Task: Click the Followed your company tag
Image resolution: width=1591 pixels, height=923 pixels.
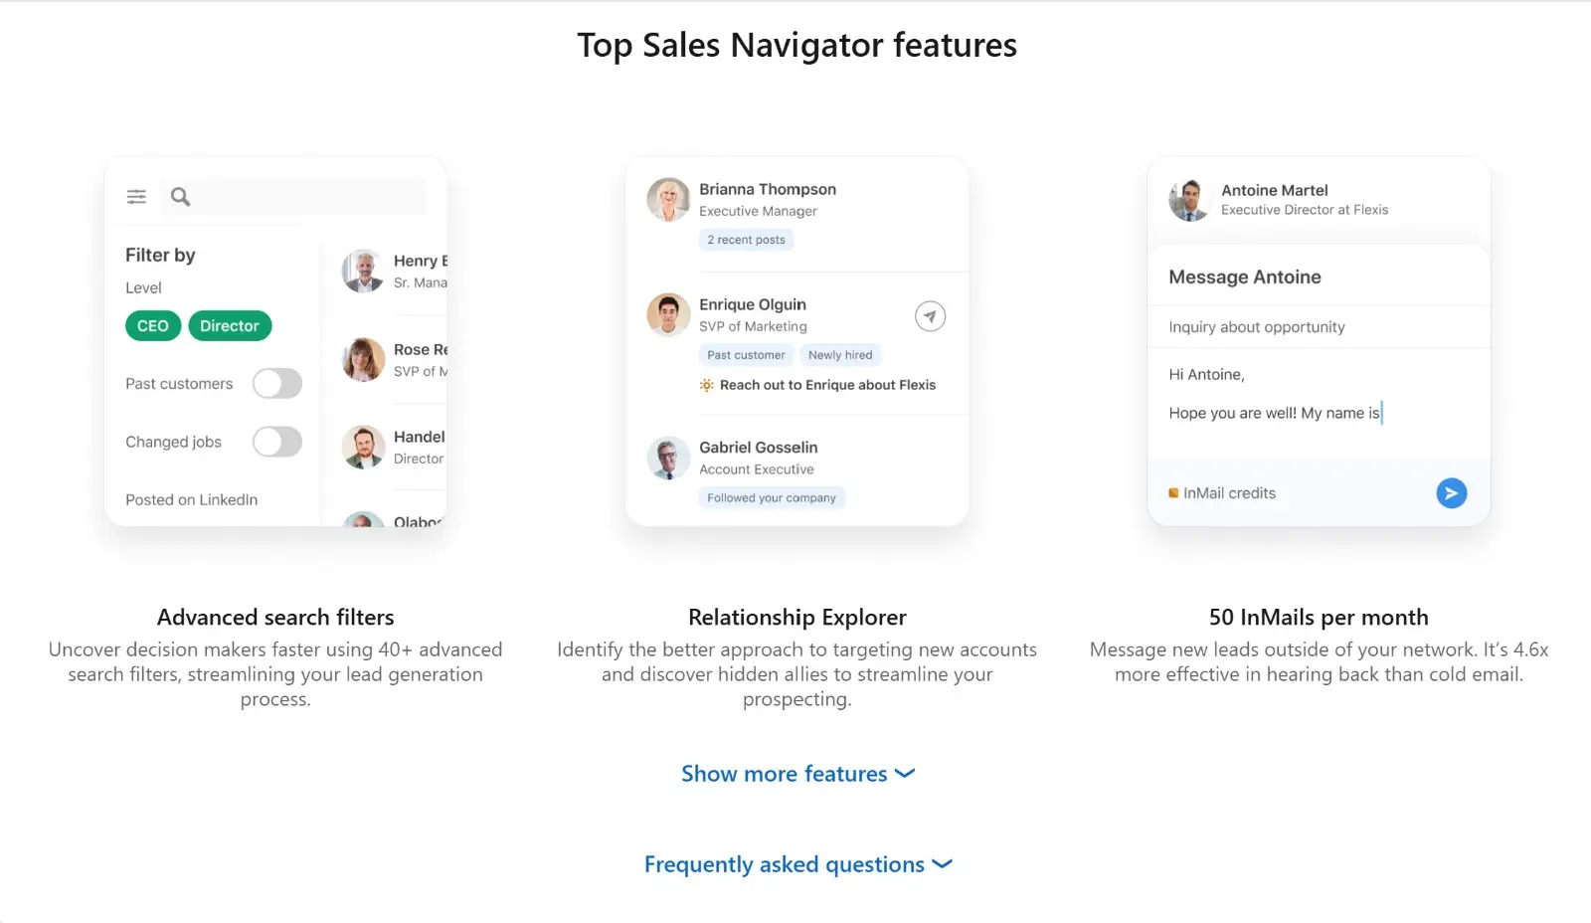Action: tap(772, 498)
